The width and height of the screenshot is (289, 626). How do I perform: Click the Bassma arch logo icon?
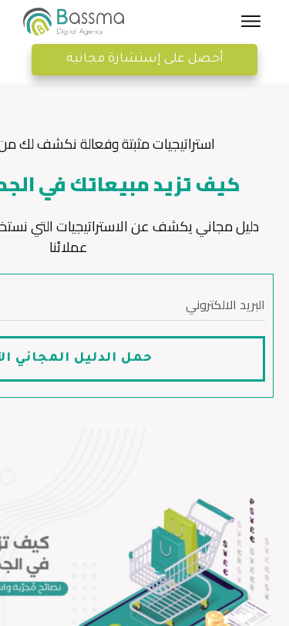(x=38, y=22)
